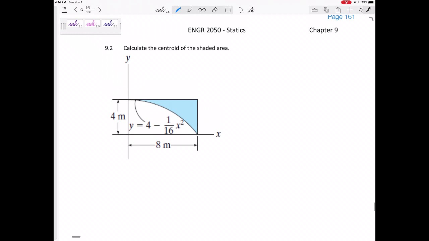This screenshot has height=241, width=429.
Task: Go to previous page arrow
Action: 76,10
